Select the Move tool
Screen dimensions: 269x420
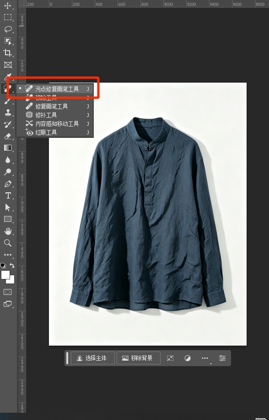pos(7,5)
